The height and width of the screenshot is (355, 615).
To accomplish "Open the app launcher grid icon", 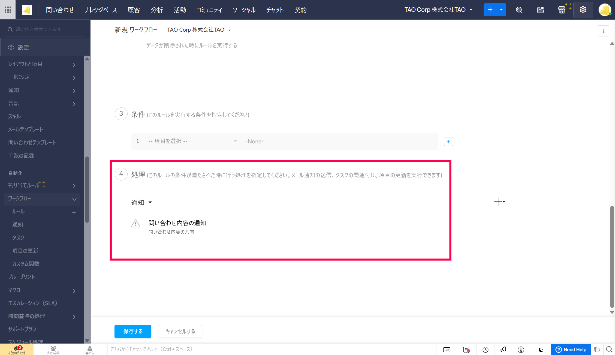I will 8,10.
